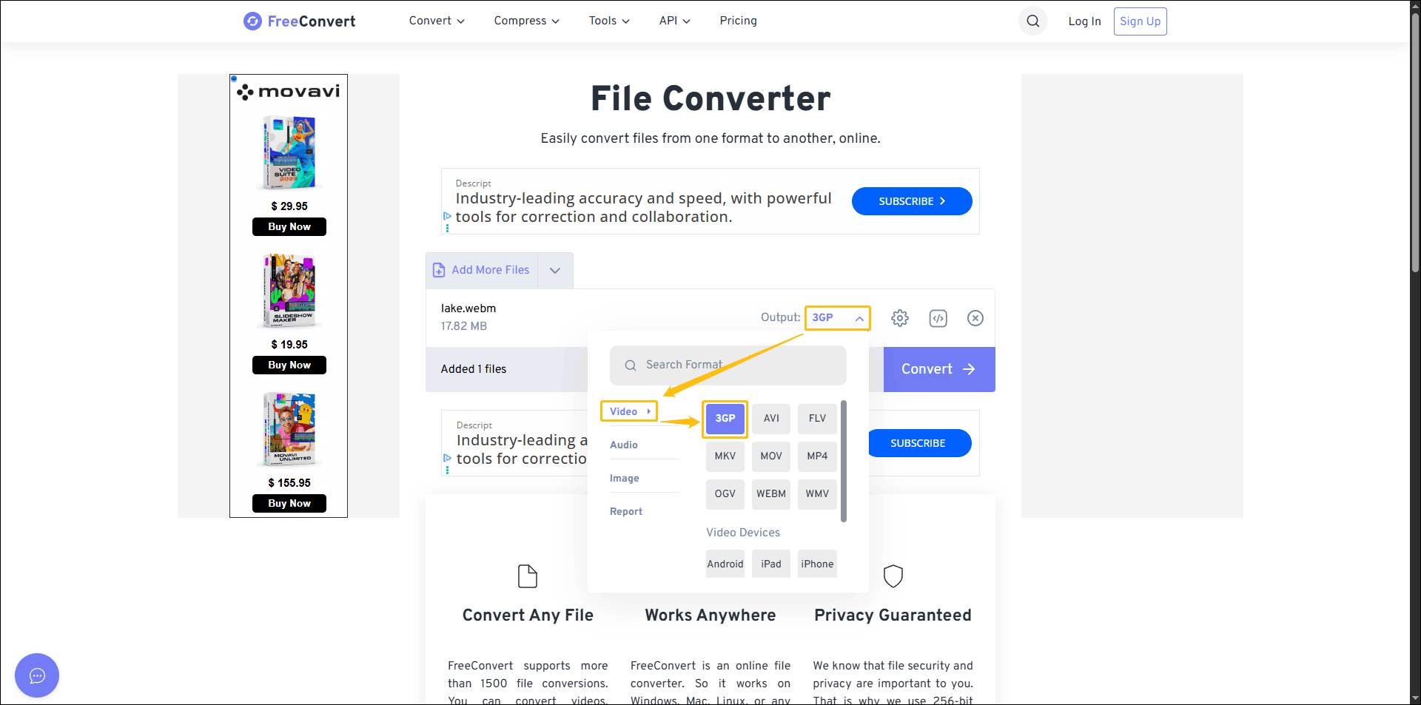The image size is (1421, 705).
Task: Click the Log In link
Action: click(x=1085, y=21)
